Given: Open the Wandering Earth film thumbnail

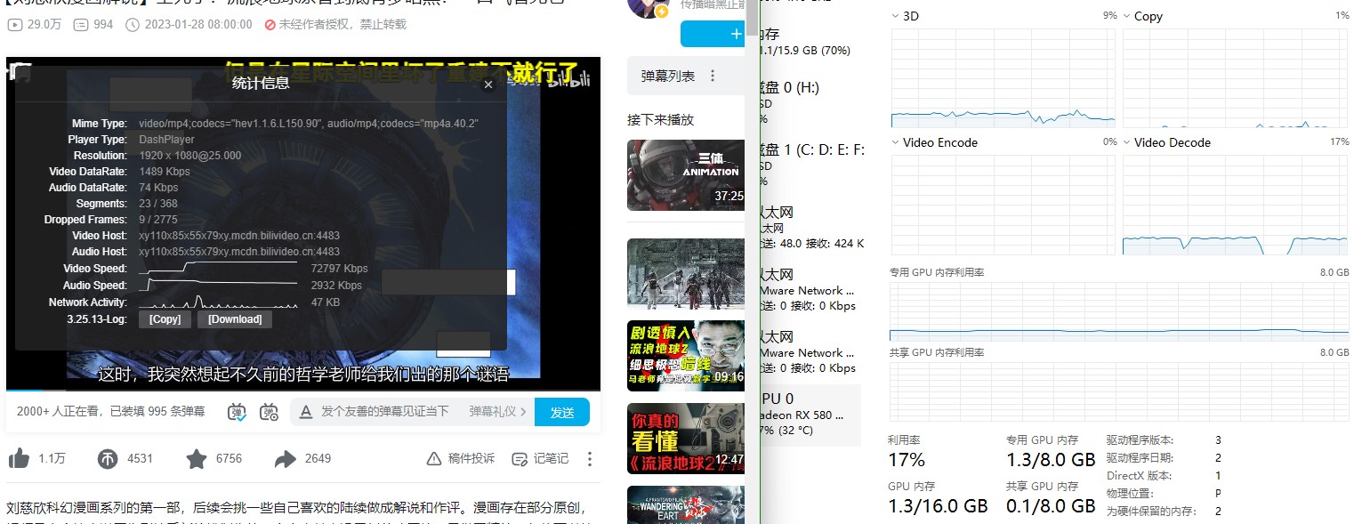Looking at the screenshot, I should click(x=686, y=504).
